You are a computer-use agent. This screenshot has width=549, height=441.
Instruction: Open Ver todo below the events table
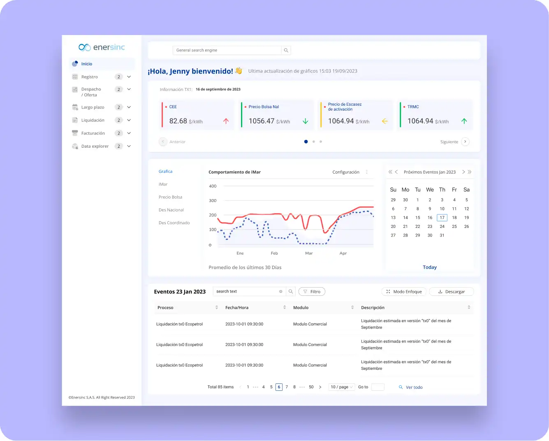point(414,387)
